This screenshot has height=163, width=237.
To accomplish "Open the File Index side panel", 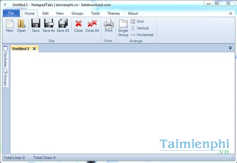I will [x=6, y=57].
